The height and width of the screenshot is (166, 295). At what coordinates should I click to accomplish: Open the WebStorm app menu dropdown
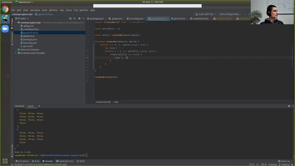24,2
